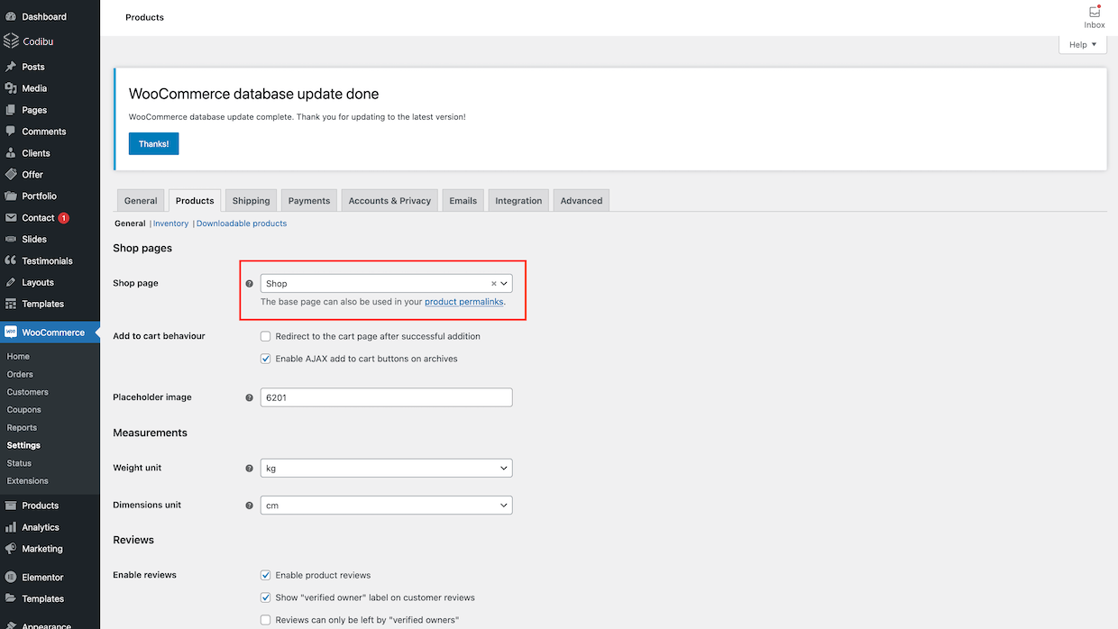This screenshot has height=629, width=1118.
Task: Click the Products box icon in sidebar
Action: (x=11, y=506)
